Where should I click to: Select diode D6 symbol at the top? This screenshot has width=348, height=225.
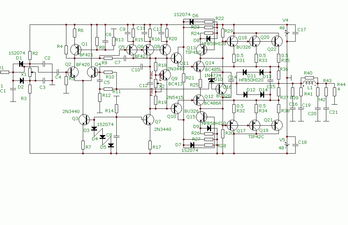[x=191, y=22]
